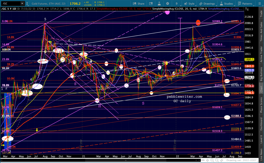The height and width of the screenshot is (163, 264).
Task: Click the bid B: 1706.1 value
Action: tap(100, 2)
